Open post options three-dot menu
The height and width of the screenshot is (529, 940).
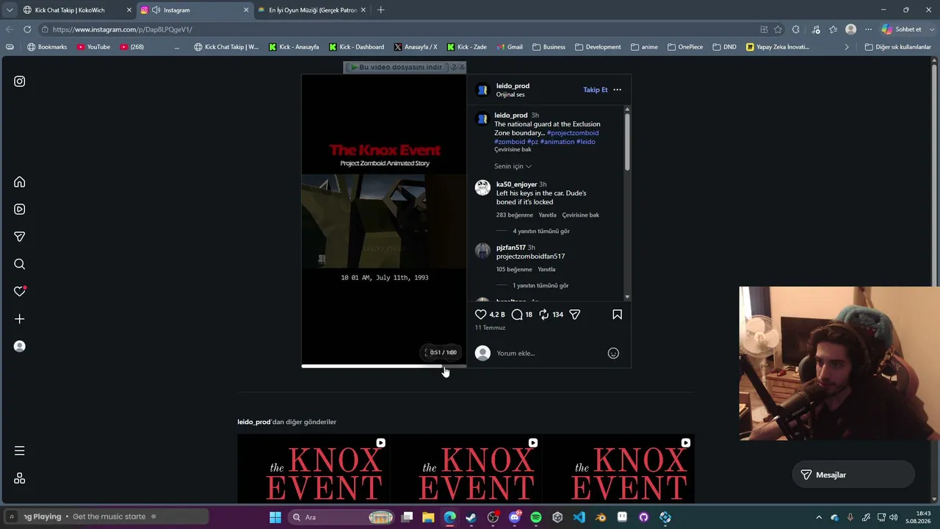click(617, 90)
